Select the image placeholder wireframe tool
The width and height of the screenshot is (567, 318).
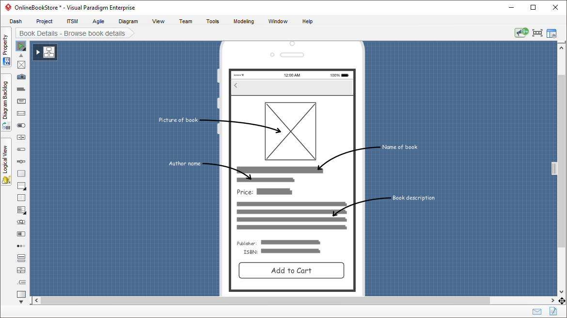point(21,65)
